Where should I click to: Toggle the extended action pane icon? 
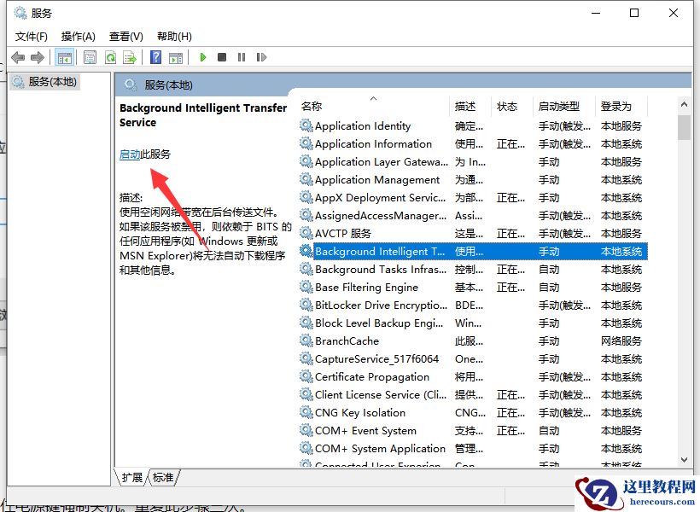coord(178,57)
